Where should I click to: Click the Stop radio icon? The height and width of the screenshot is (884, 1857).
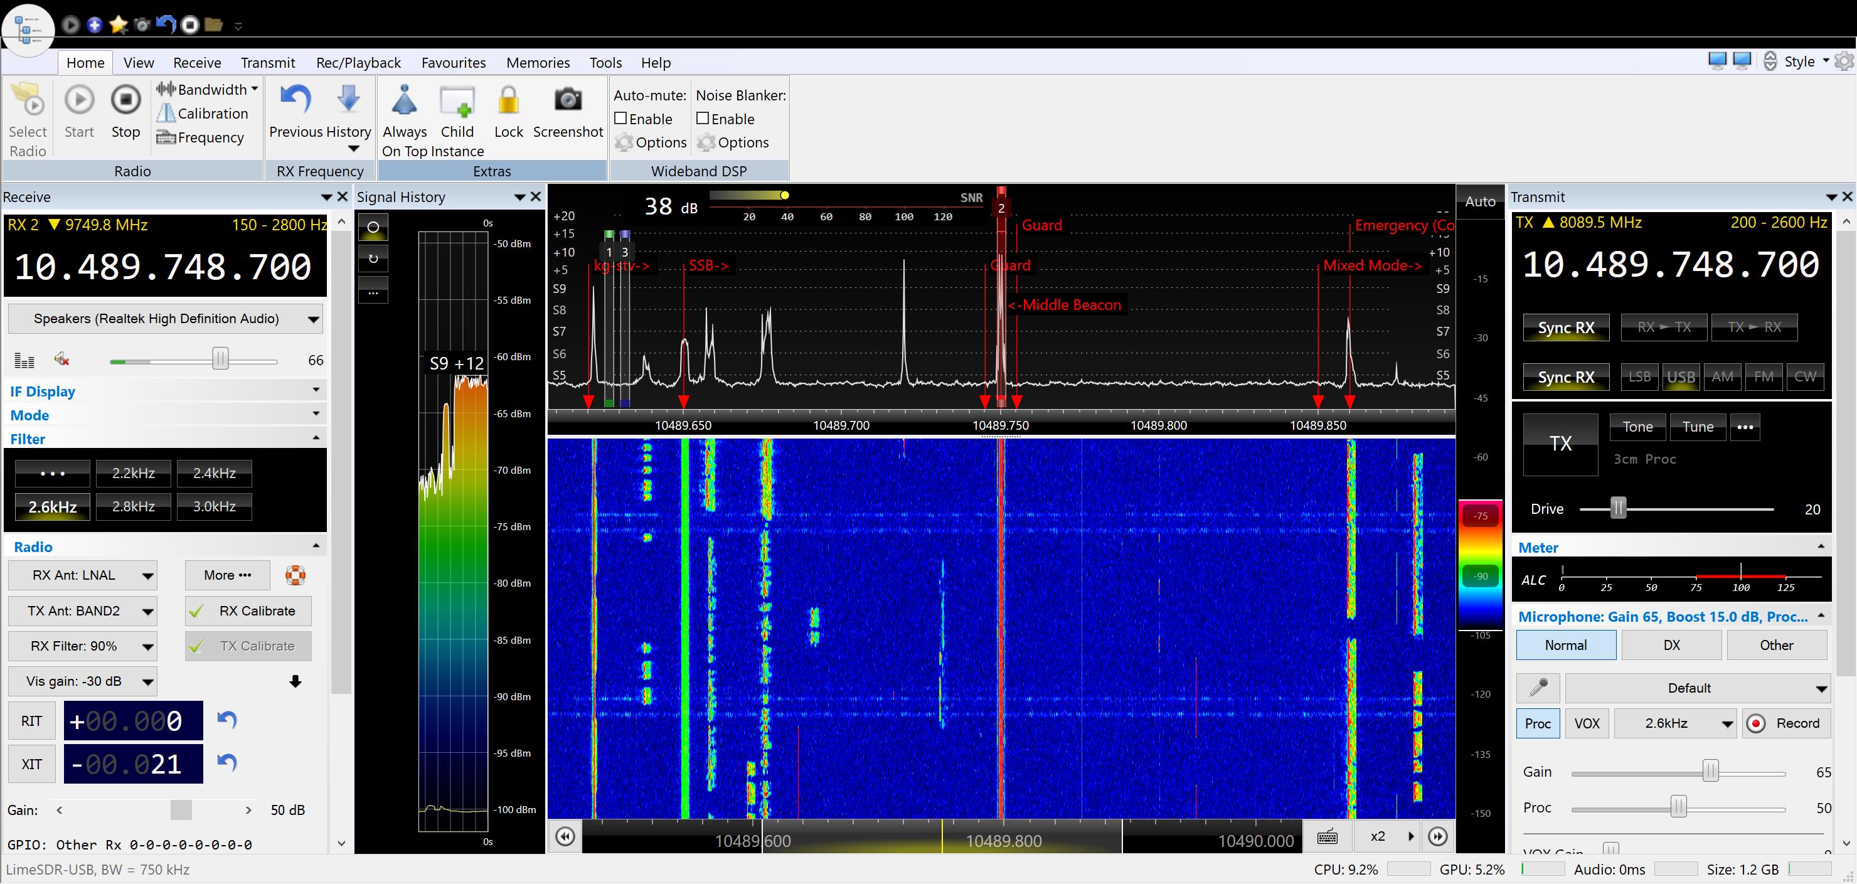[x=125, y=100]
